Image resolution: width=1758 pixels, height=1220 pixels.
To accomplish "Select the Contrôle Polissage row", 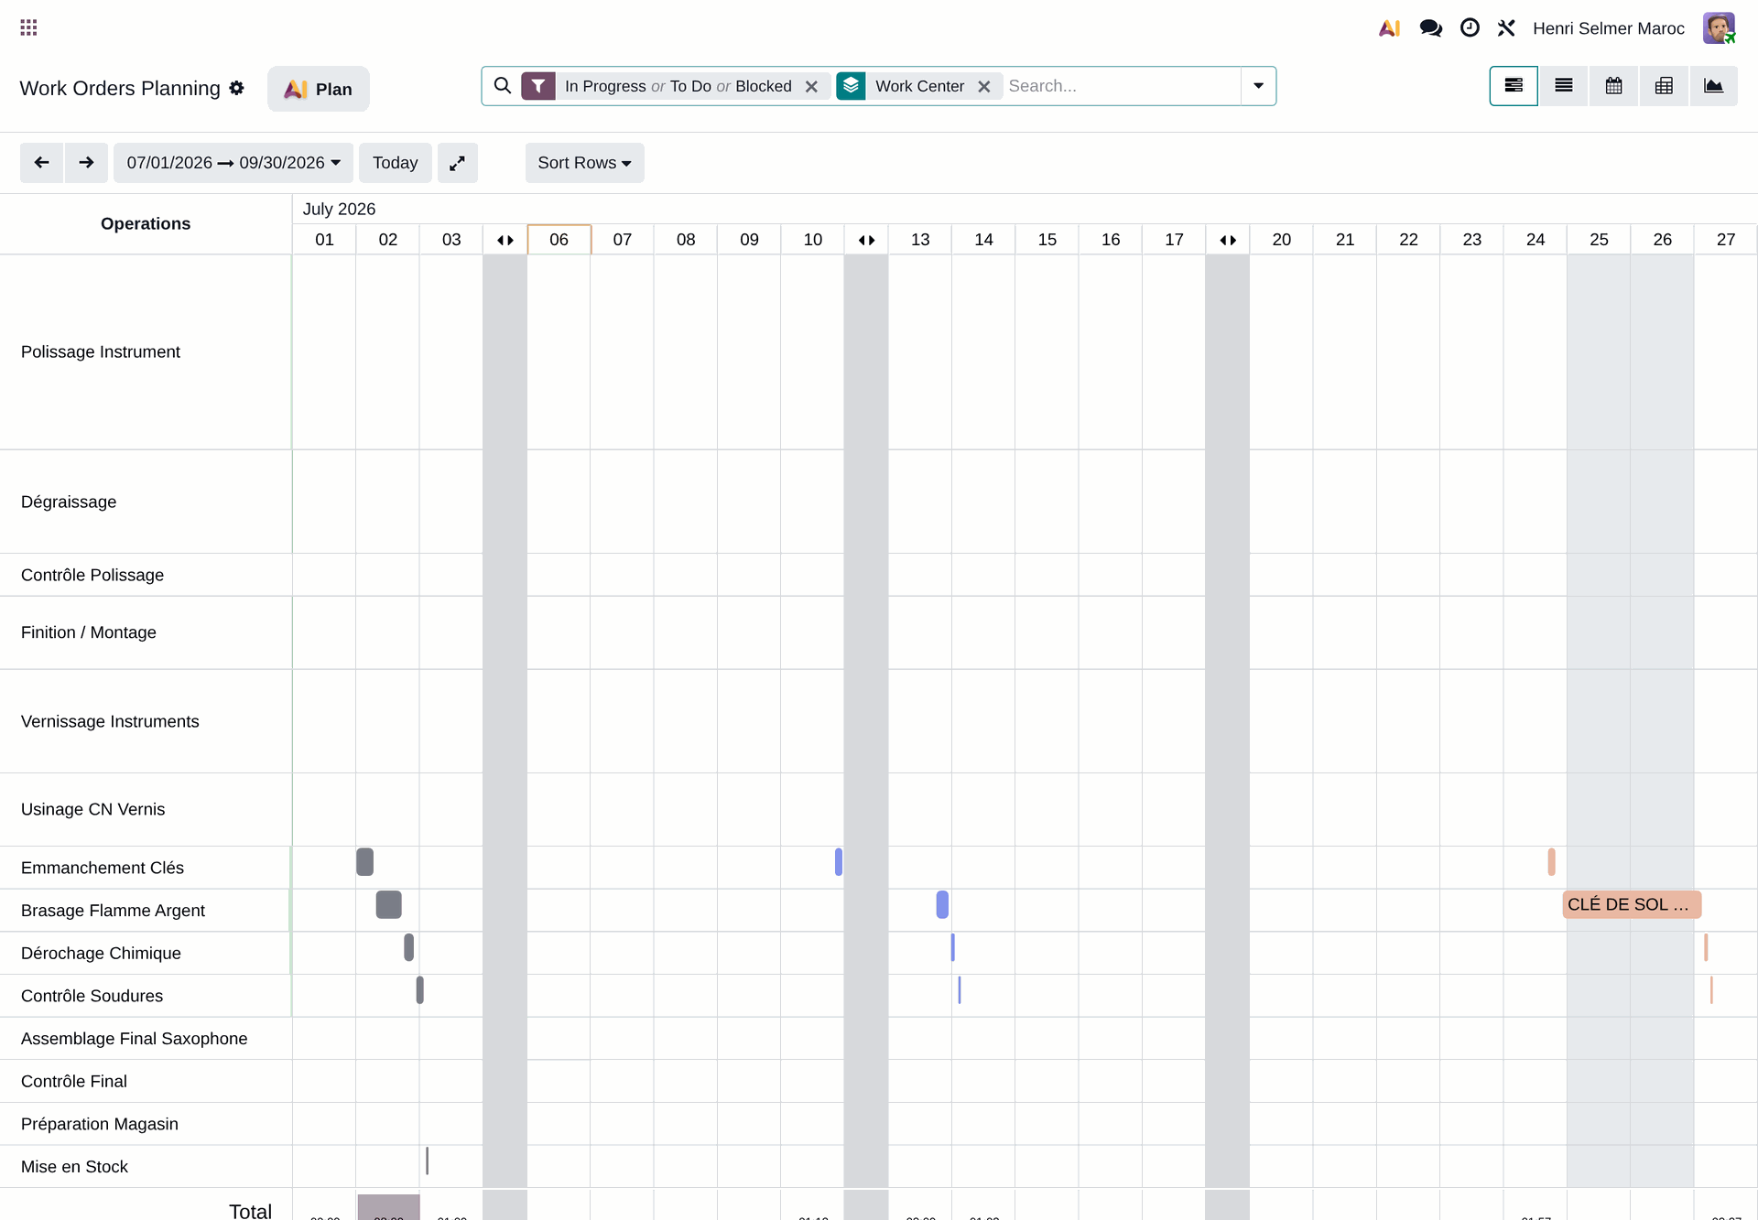I will tap(146, 575).
